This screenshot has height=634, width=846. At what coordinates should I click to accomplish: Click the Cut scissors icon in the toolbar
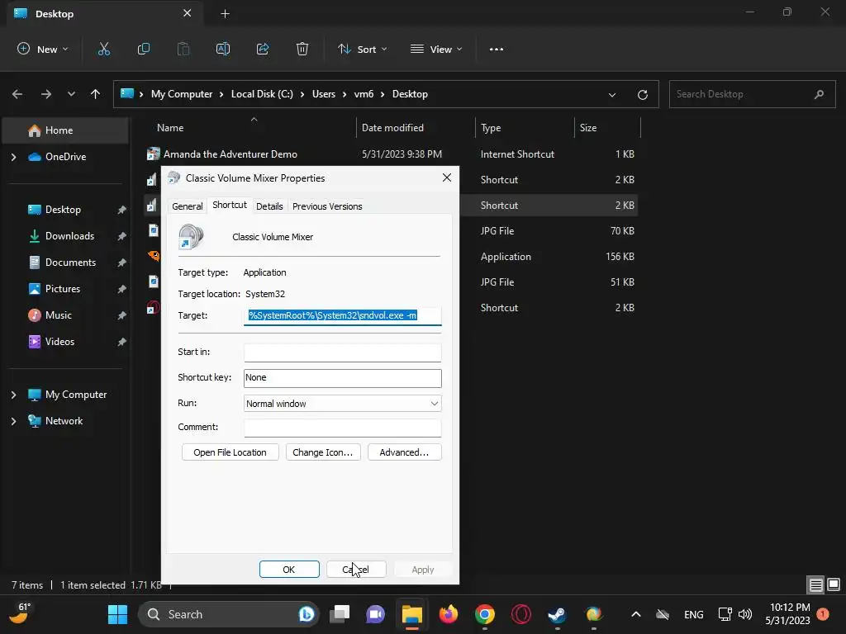click(103, 49)
